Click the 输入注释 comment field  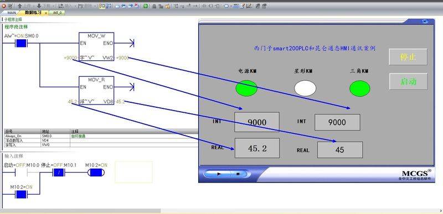14,156
